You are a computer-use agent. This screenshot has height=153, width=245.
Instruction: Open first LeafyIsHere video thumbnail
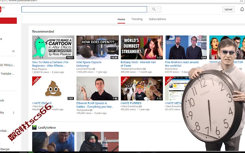[53, 142]
